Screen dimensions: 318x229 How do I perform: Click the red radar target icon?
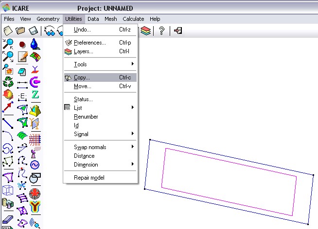click(35, 194)
